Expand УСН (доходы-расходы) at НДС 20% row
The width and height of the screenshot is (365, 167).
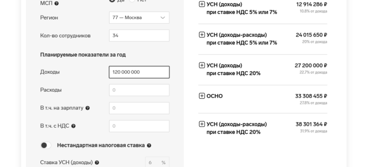click(x=201, y=124)
